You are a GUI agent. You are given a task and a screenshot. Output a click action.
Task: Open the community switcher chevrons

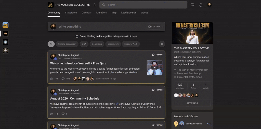94,5
